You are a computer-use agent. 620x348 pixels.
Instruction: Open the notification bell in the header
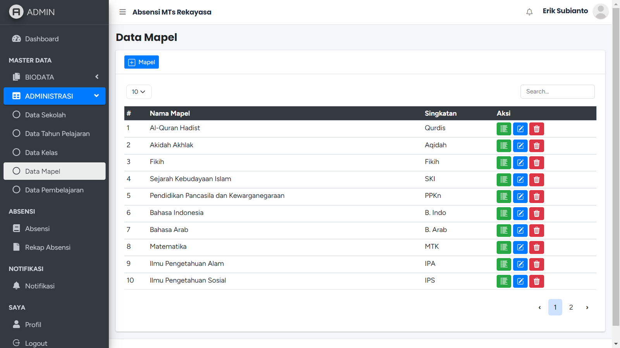pos(529,12)
